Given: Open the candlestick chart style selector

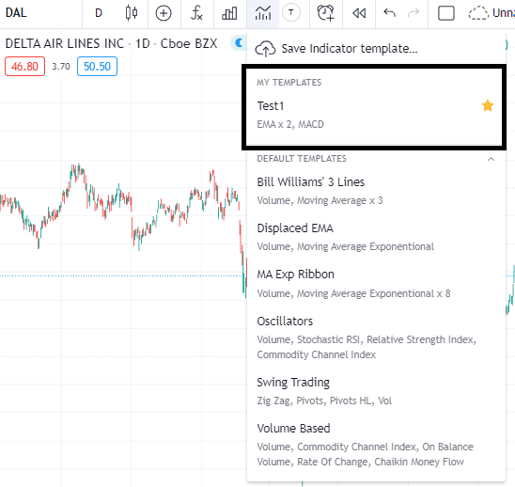Looking at the screenshot, I should pyautogui.click(x=132, y=13).
